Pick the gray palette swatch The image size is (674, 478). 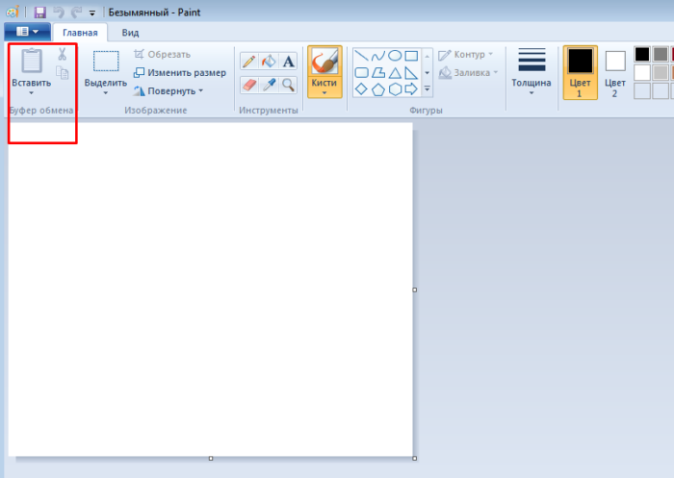point(661,55)
